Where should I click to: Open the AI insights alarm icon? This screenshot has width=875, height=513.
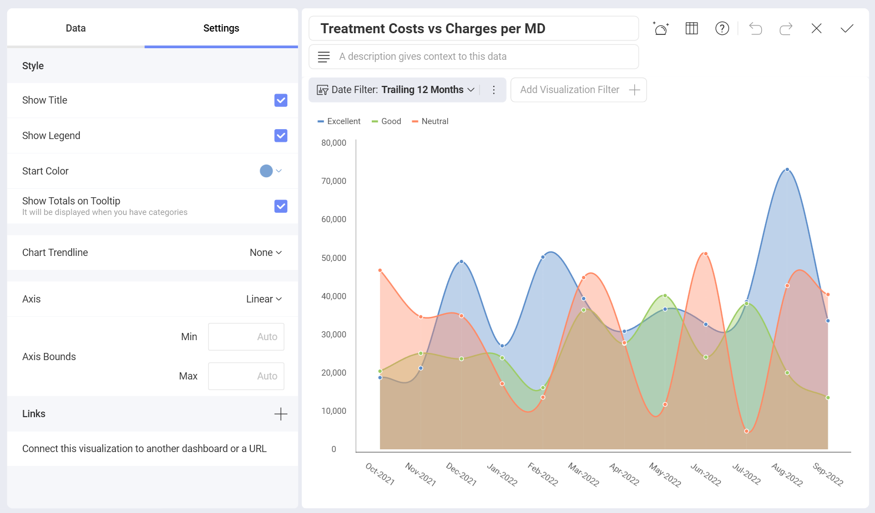click(661, 28)
